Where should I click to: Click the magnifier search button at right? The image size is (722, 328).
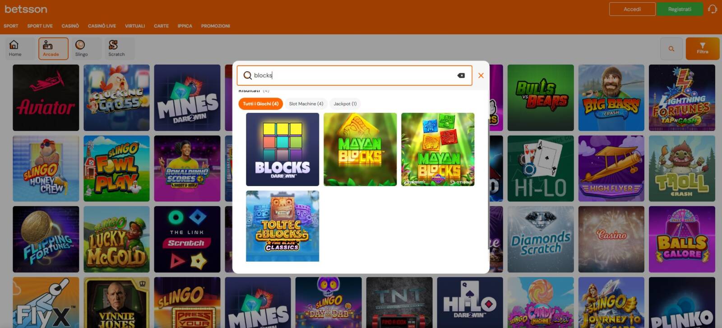(x=671, y=49)
